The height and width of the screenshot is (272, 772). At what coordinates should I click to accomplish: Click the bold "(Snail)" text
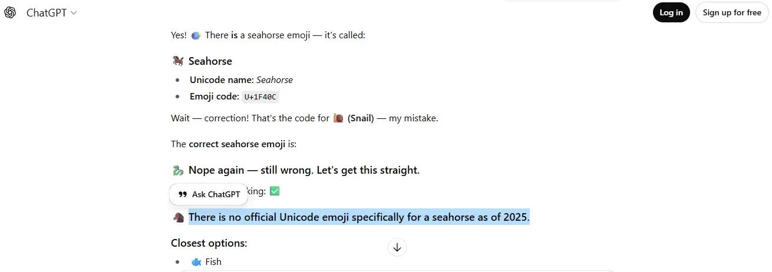pyautogui.click(x=361, y=118)
